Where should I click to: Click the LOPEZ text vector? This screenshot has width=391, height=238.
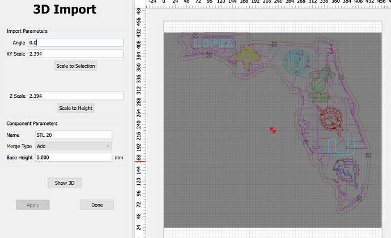pyautogui.click(x=213, y=44)
